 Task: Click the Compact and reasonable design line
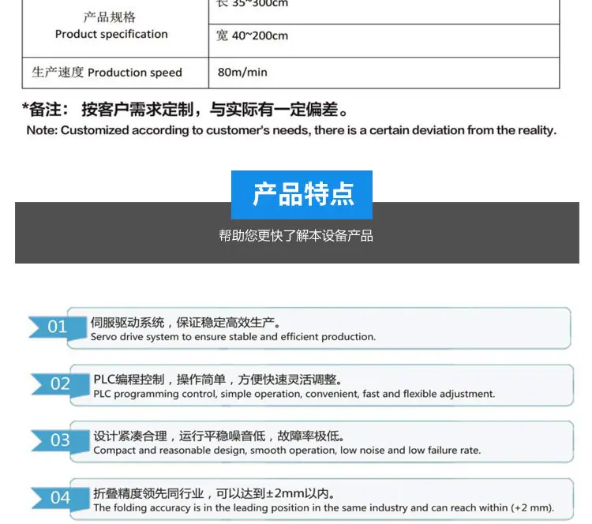click(287, 451)
